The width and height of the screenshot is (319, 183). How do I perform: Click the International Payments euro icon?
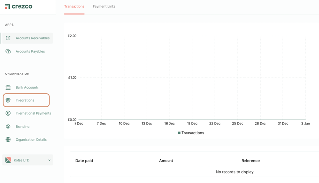tap(8, 113)
